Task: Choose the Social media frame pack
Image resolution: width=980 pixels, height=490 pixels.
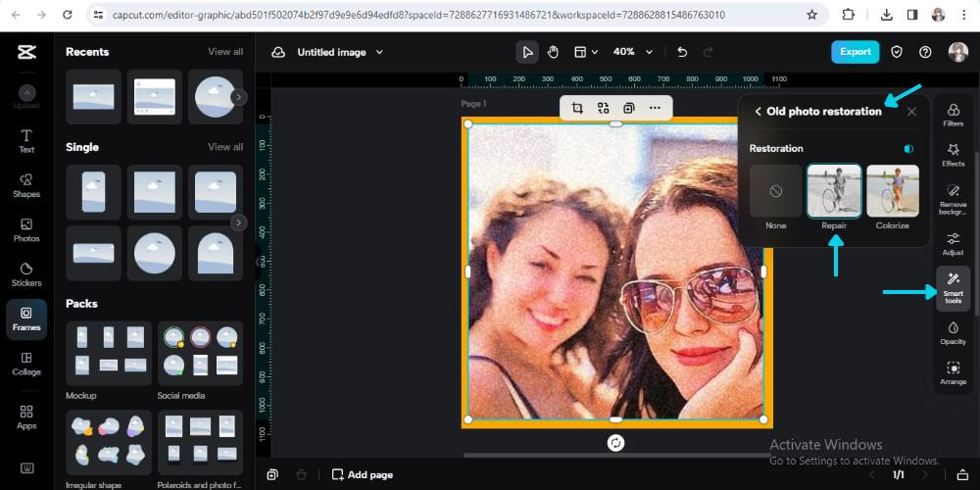Action: pos(200,353)
